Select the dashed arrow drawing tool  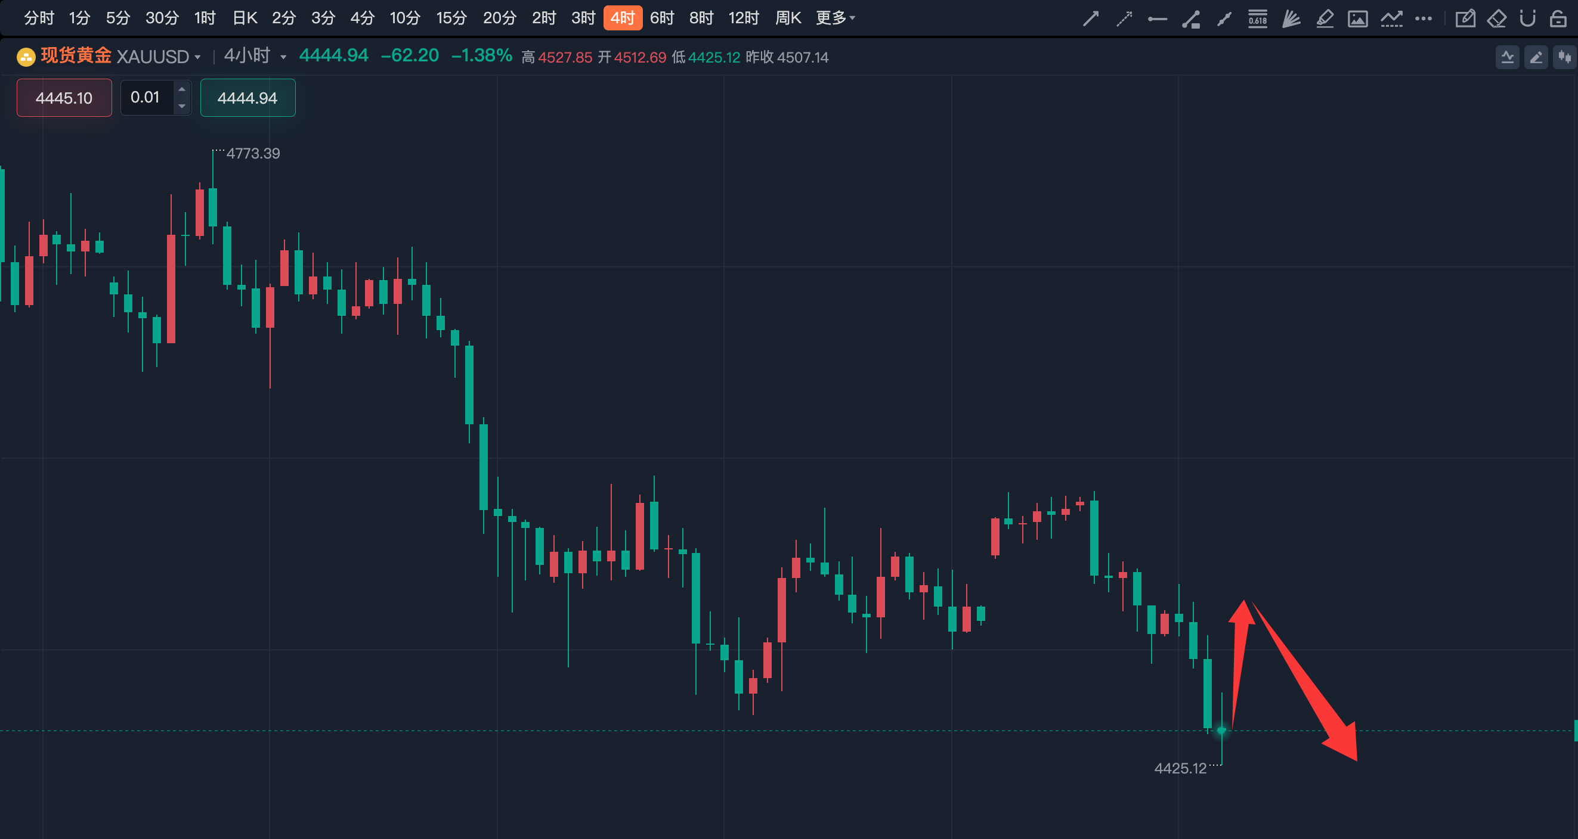1124,18
